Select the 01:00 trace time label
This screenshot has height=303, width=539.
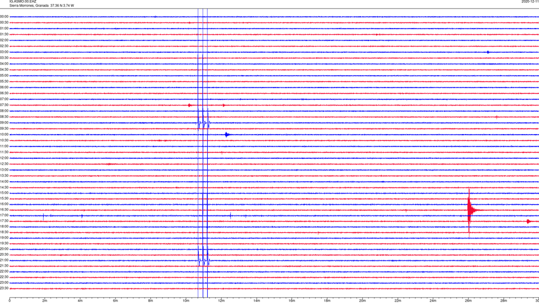tap(4, 29)
